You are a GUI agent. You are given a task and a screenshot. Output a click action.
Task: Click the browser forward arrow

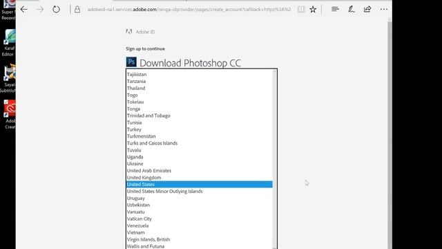click(40, 9)
